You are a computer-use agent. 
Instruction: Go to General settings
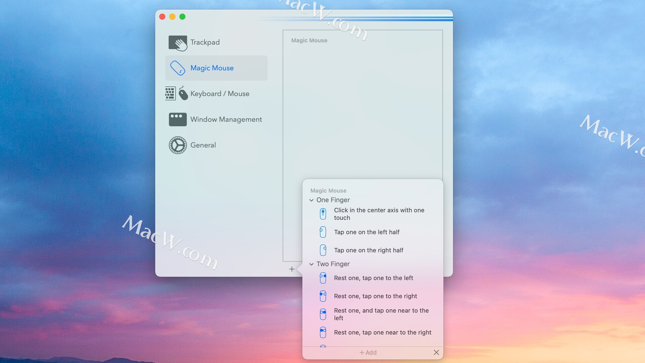point(216,145)
